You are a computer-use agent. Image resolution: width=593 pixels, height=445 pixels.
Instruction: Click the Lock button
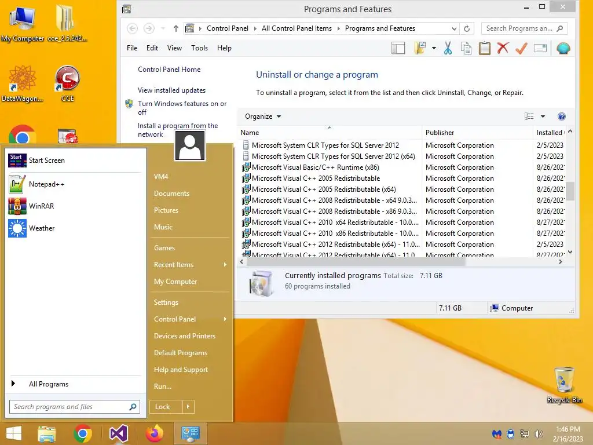166,407
